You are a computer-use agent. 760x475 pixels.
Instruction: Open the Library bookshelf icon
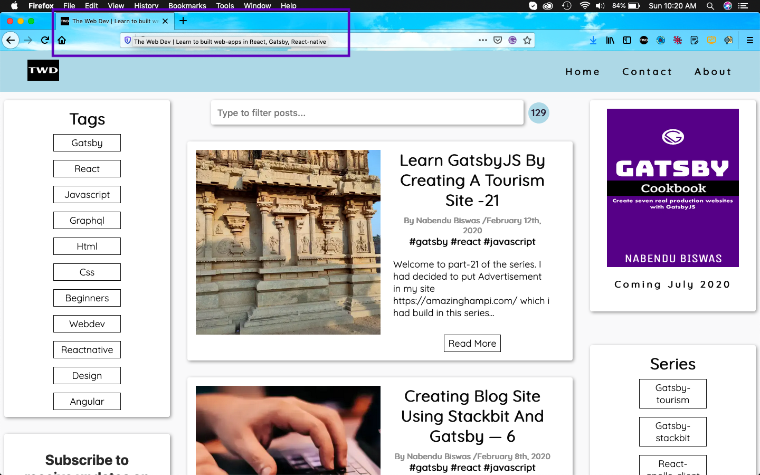pos(610,40)
